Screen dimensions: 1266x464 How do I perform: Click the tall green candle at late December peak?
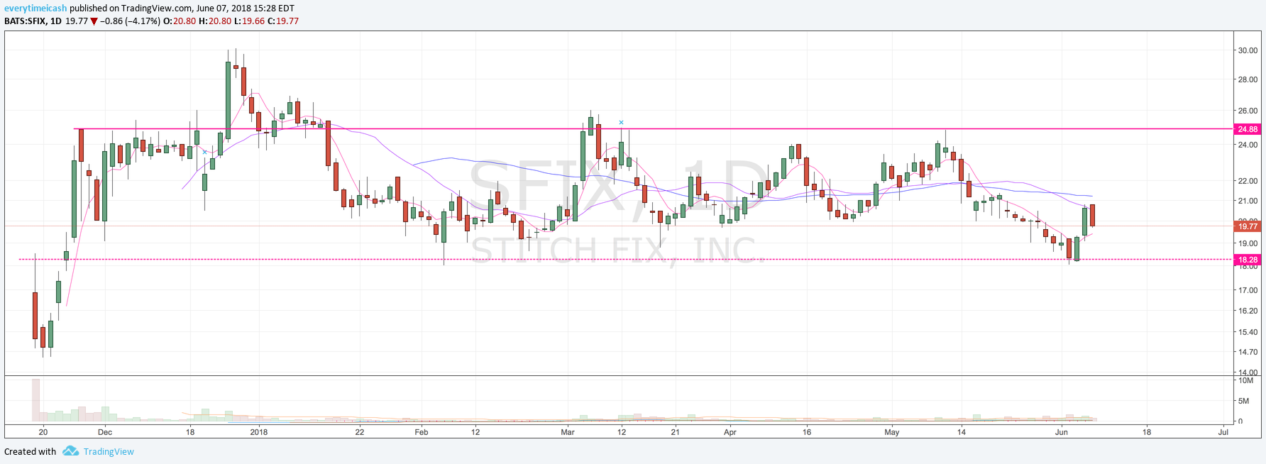point(228,99)
